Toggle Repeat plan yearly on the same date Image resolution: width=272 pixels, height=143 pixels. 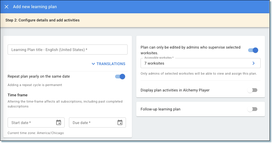pyautogui.click(x=120, y=77)
